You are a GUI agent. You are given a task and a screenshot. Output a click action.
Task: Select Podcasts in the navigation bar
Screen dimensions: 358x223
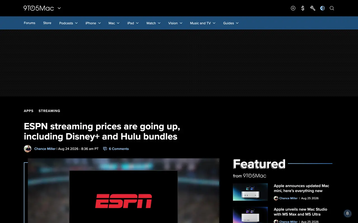[66, 23]
